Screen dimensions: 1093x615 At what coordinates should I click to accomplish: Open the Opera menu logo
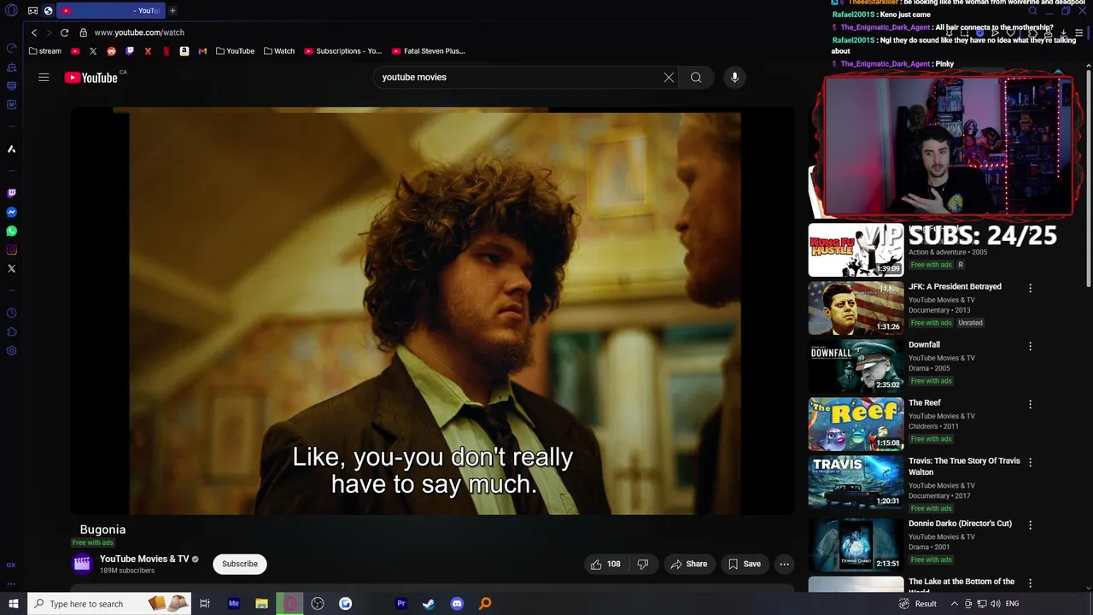[x=11, y=10]
